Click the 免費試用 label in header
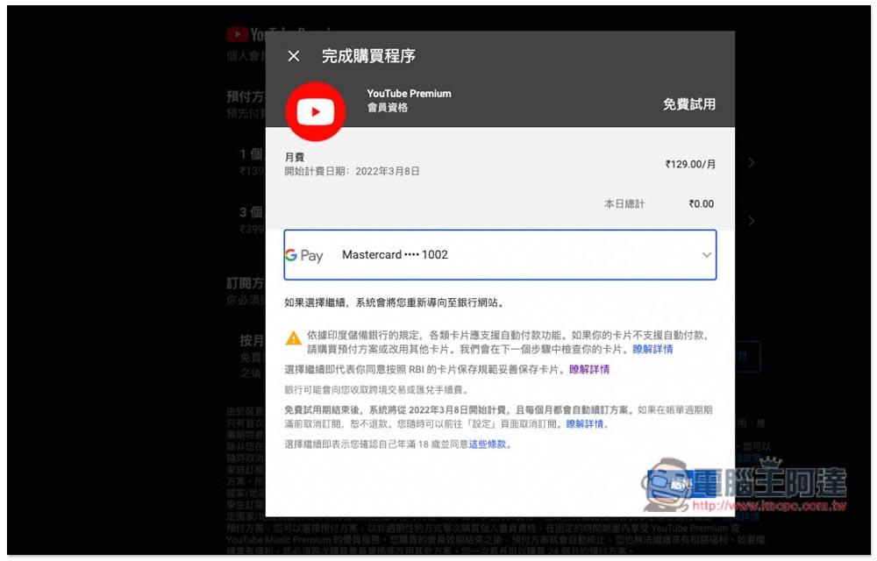877x561 pixels. pyautogui.click(x=689, y=104)
